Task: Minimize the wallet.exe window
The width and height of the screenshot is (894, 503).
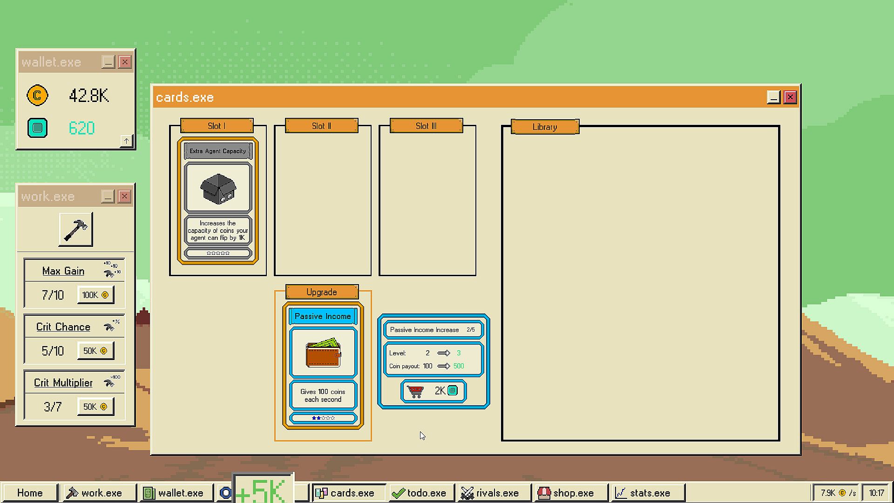Action: pyautogui.click(x=108, y=62)
